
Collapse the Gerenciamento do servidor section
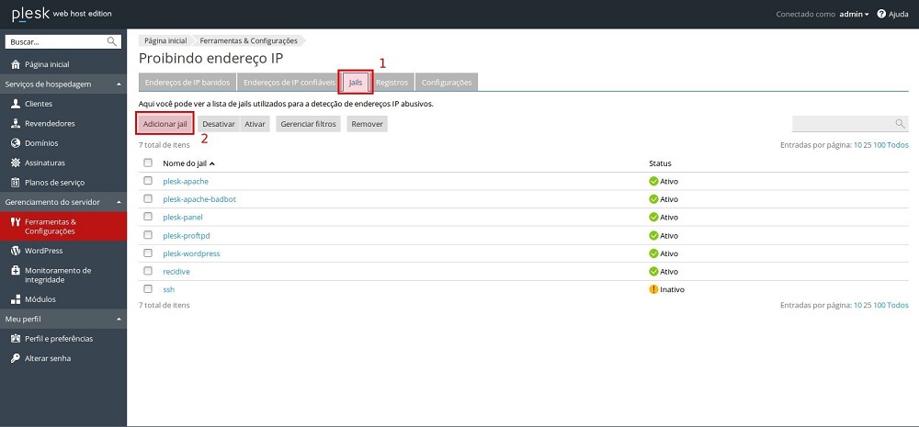119,202
